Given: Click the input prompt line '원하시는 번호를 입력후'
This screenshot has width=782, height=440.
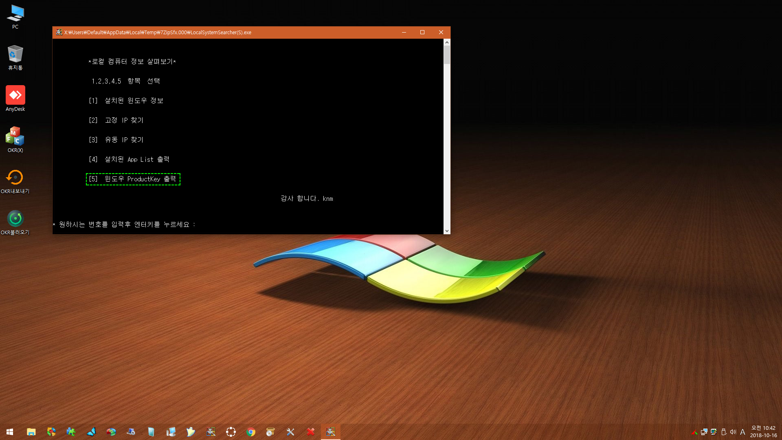Looking at the screenshot, I should click(x=125, y=224).
